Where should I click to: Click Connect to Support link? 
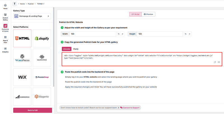130,108
